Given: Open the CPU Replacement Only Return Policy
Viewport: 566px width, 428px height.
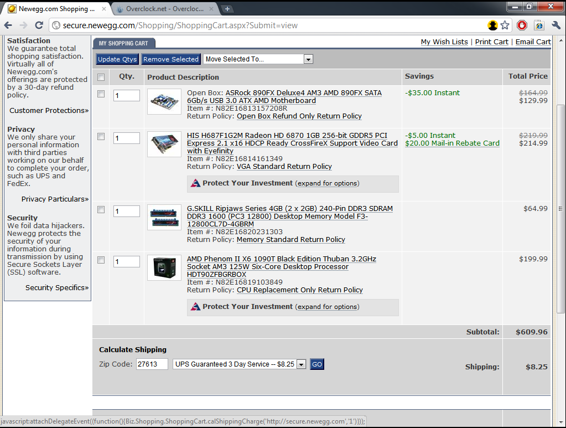Looking at the screenshot, I should point(300,290).
